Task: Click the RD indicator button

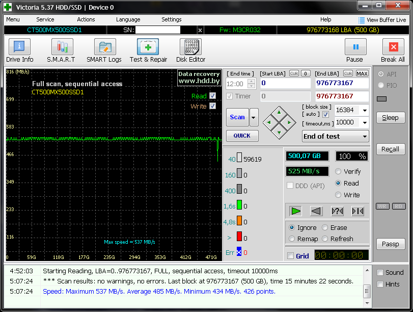Action: click(399, 206)
